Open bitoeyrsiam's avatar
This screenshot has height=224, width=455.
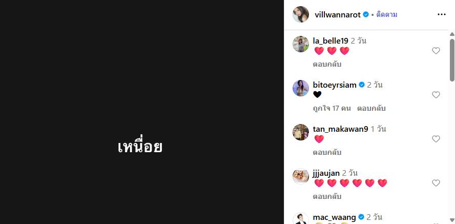coord(301,88)
